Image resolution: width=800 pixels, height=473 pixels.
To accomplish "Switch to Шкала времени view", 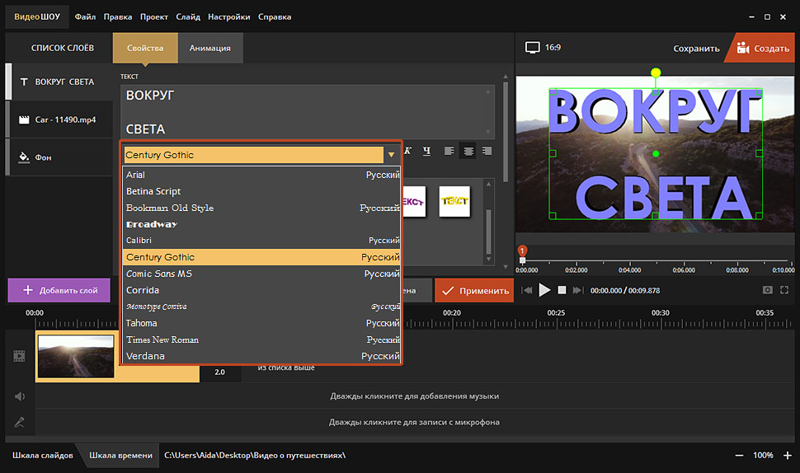I will click(121, 455).
